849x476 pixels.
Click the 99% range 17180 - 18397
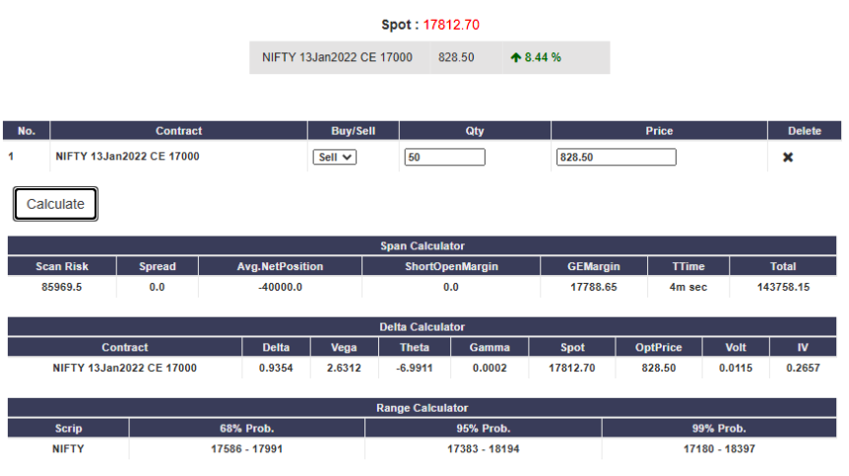(x=719, y=449)
